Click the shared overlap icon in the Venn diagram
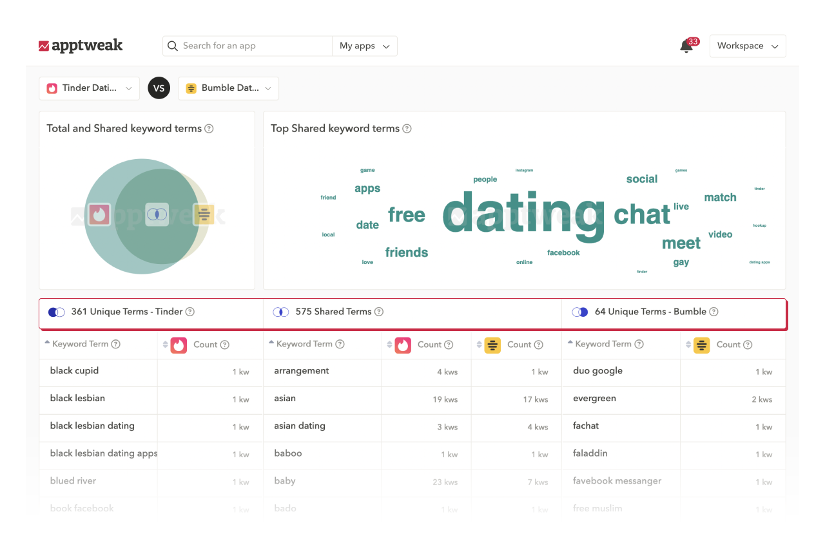825x550 pixels. pos(157,214)
